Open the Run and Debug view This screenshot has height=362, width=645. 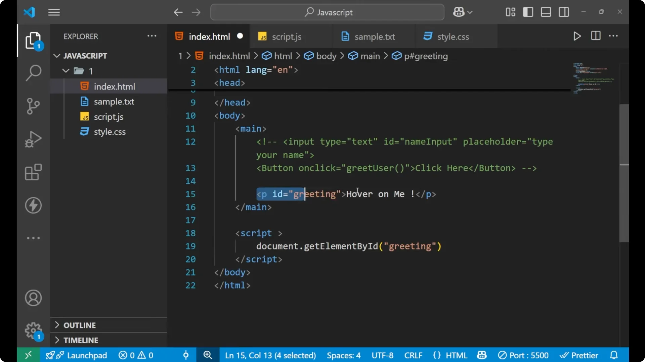33,139
